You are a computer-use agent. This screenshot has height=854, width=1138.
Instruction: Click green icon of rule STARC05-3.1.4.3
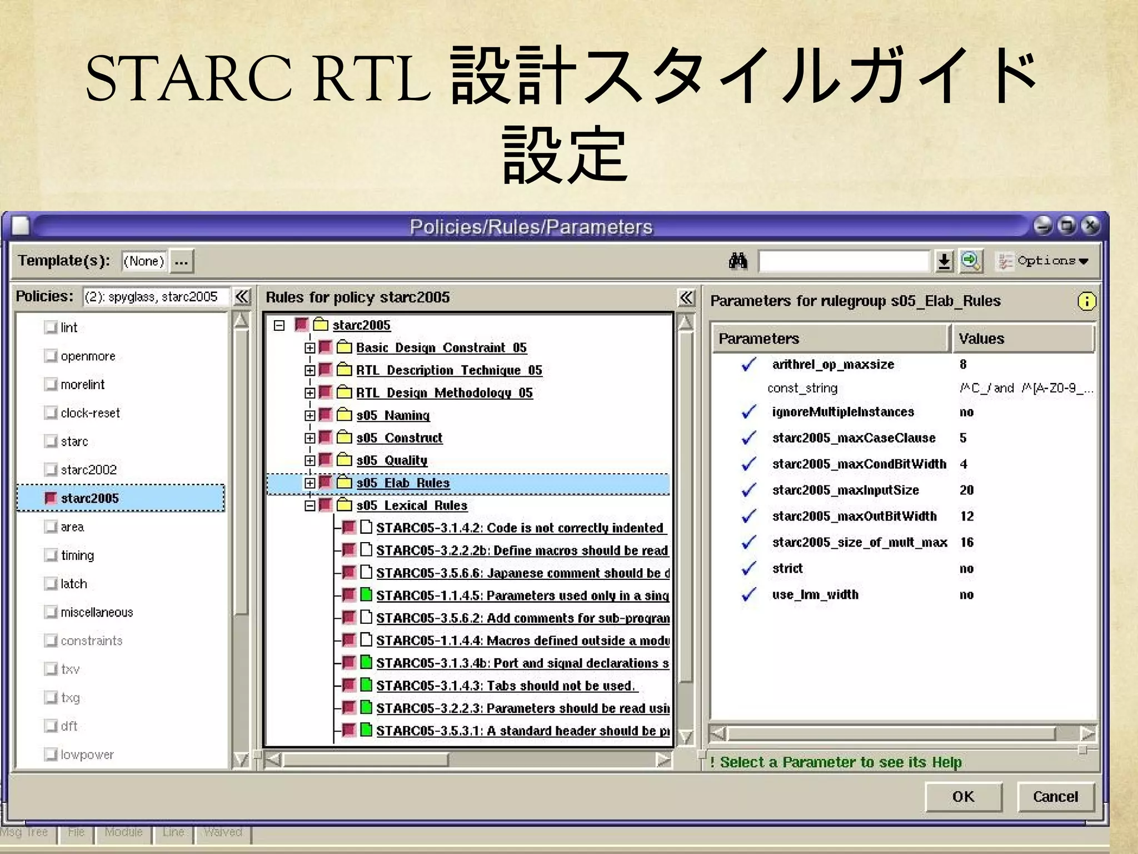click(366, 685)
